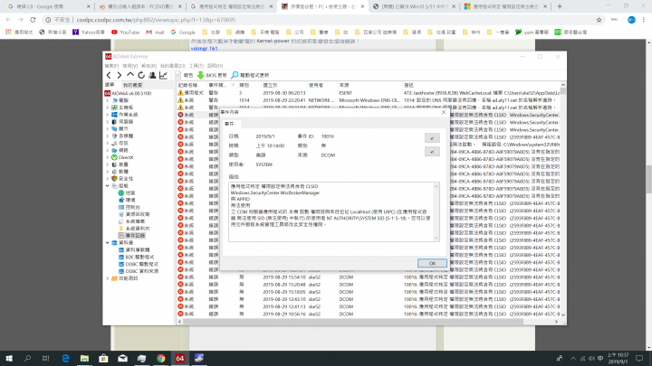The height and width of the screenshot is (366, 652).
Task: Click the AIDA64 up-level arrow icon
Action: [x=130, y=75]
